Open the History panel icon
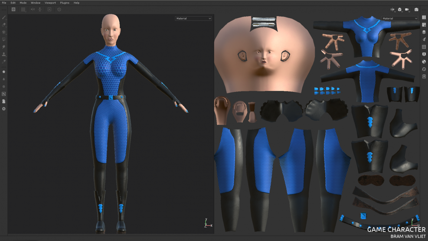 click(424, 69)
